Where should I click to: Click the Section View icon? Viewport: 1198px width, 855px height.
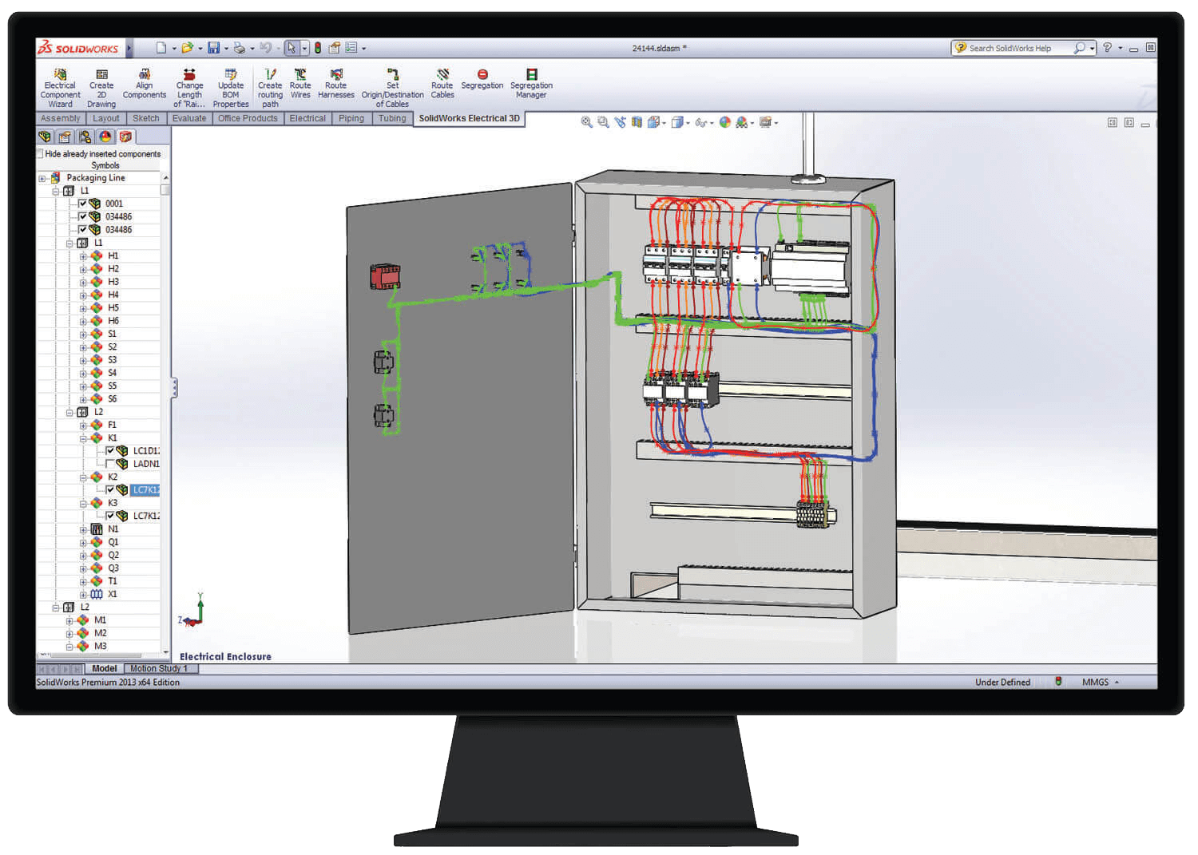[637, 122]
